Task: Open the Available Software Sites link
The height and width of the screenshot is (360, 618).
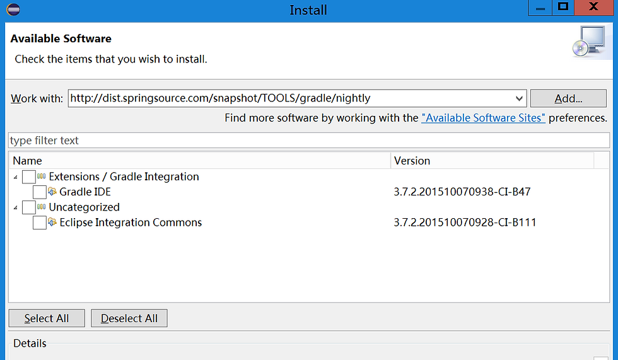Action: pos(483,118)
